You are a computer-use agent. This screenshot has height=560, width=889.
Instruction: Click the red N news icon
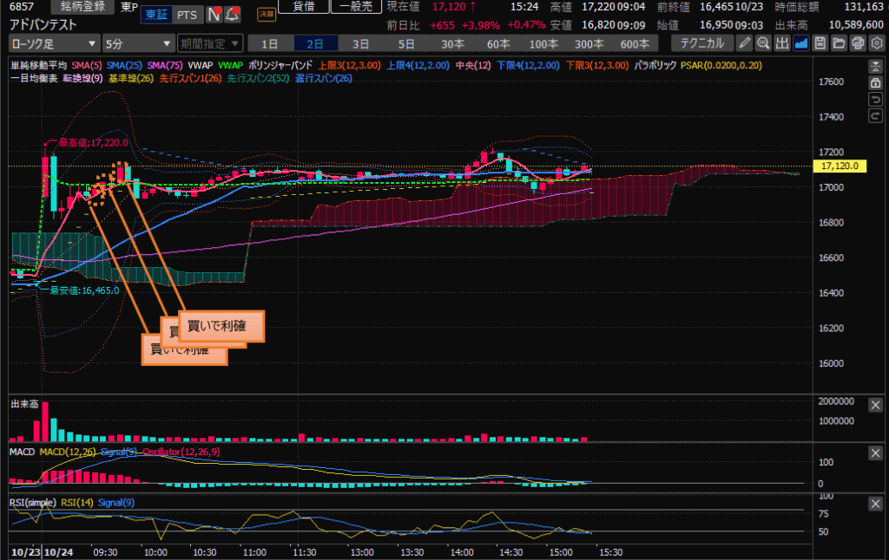[x=212, y=15]
